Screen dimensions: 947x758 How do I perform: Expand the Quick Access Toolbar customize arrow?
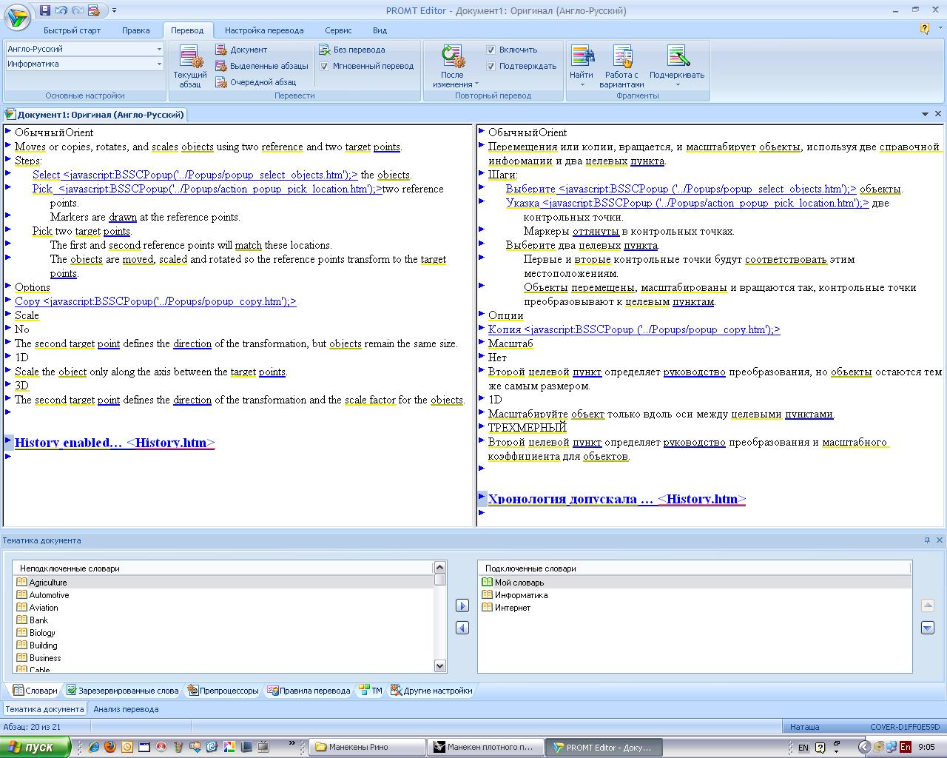115,10
